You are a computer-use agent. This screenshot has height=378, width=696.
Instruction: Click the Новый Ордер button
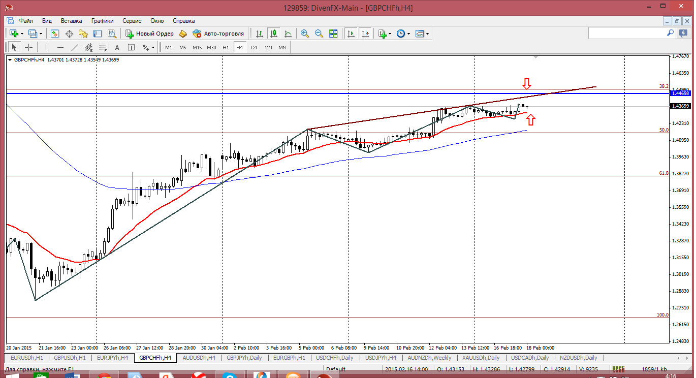tap(149, 34)
